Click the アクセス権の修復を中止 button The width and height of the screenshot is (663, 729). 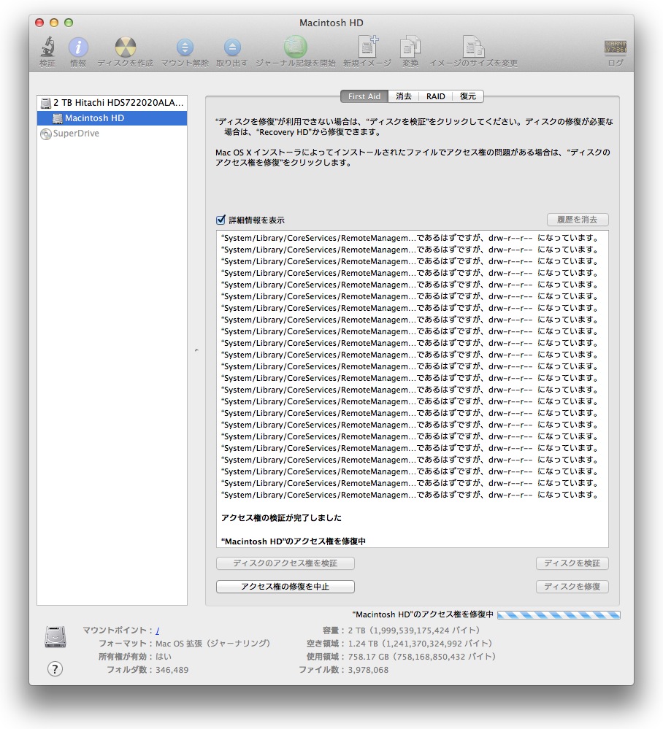(x=285, y=587)
